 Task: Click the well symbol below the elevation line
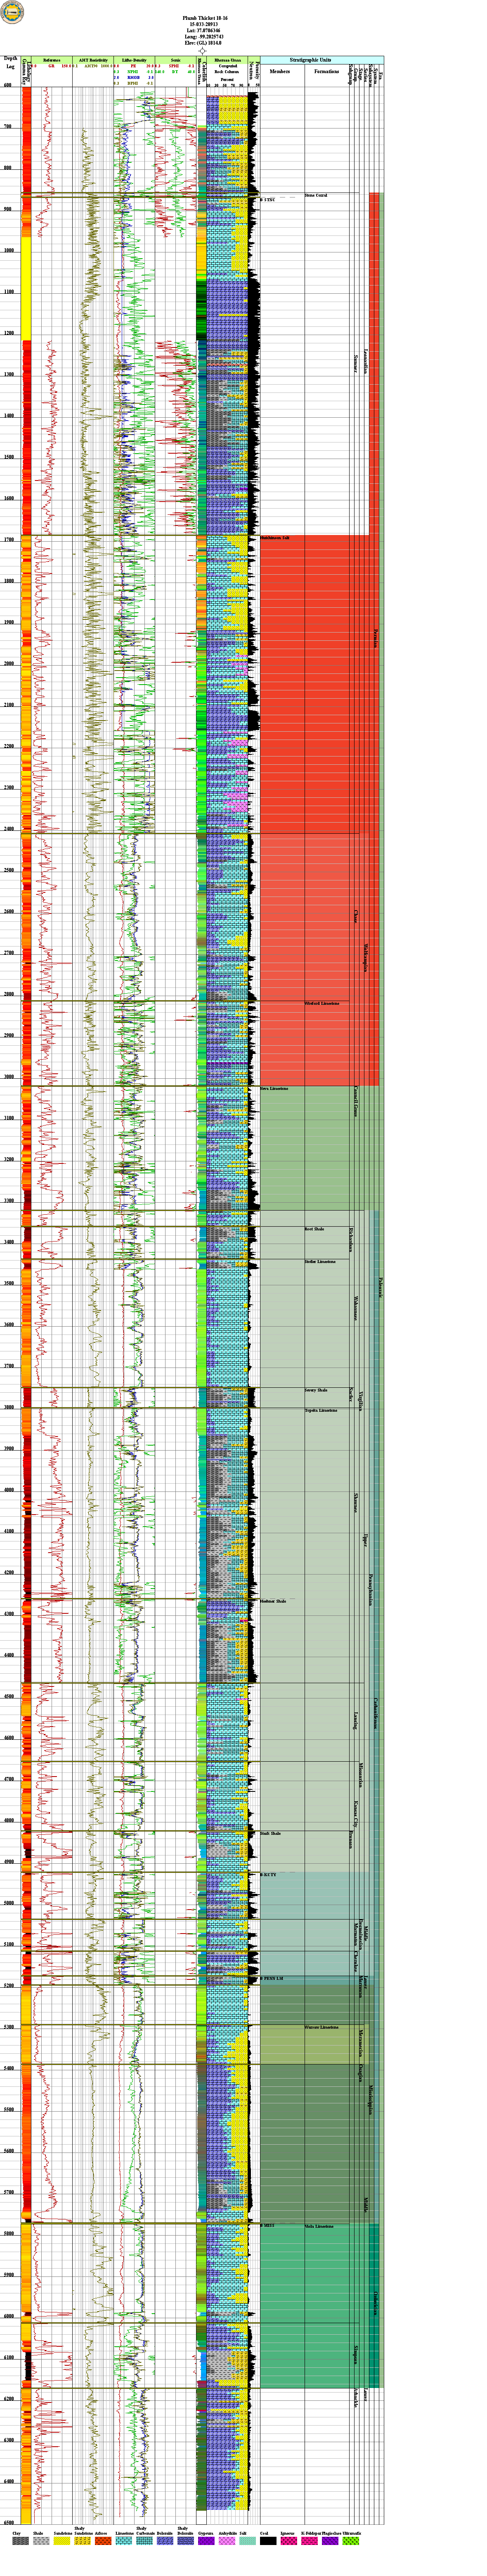click(203, 50)
